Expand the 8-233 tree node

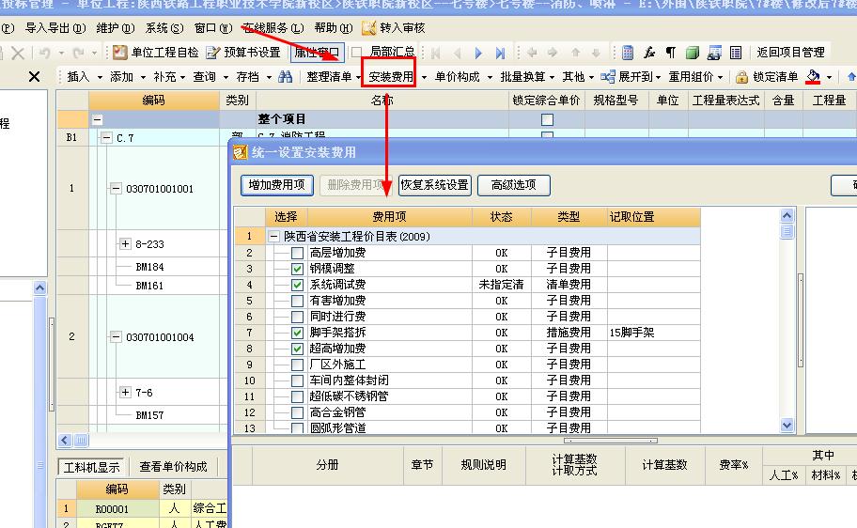[125, 243]
